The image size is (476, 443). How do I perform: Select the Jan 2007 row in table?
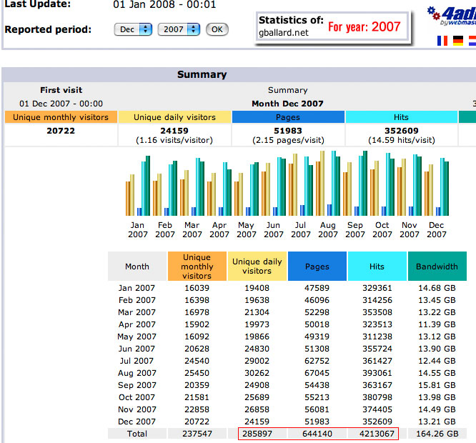click(287, 288)
